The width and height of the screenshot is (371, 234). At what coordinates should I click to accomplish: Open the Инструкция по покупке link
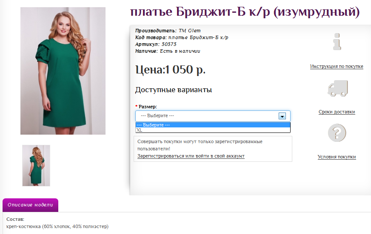337,66
